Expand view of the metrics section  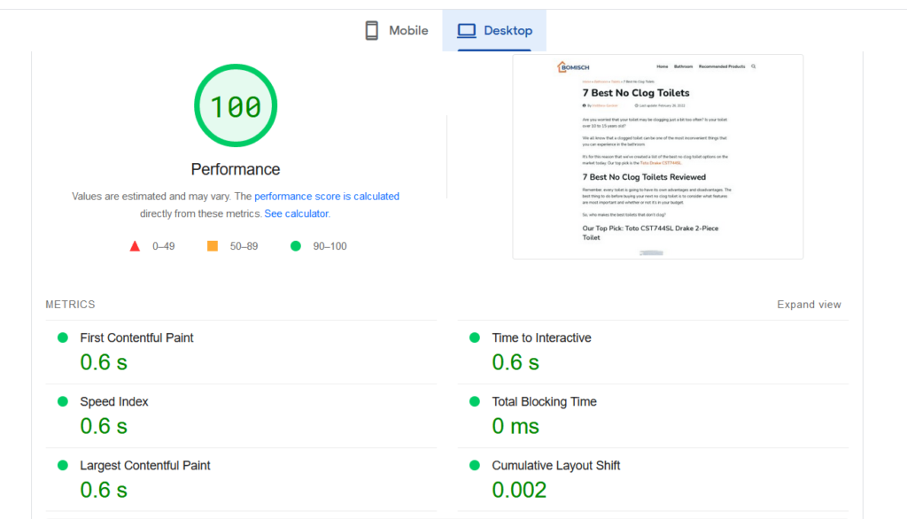[809, 305]
